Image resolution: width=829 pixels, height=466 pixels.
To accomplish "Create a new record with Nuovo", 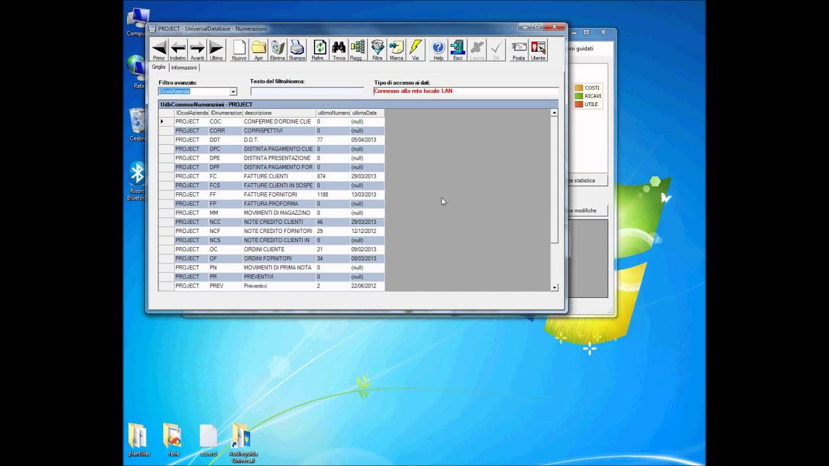I will pos(239,50).
